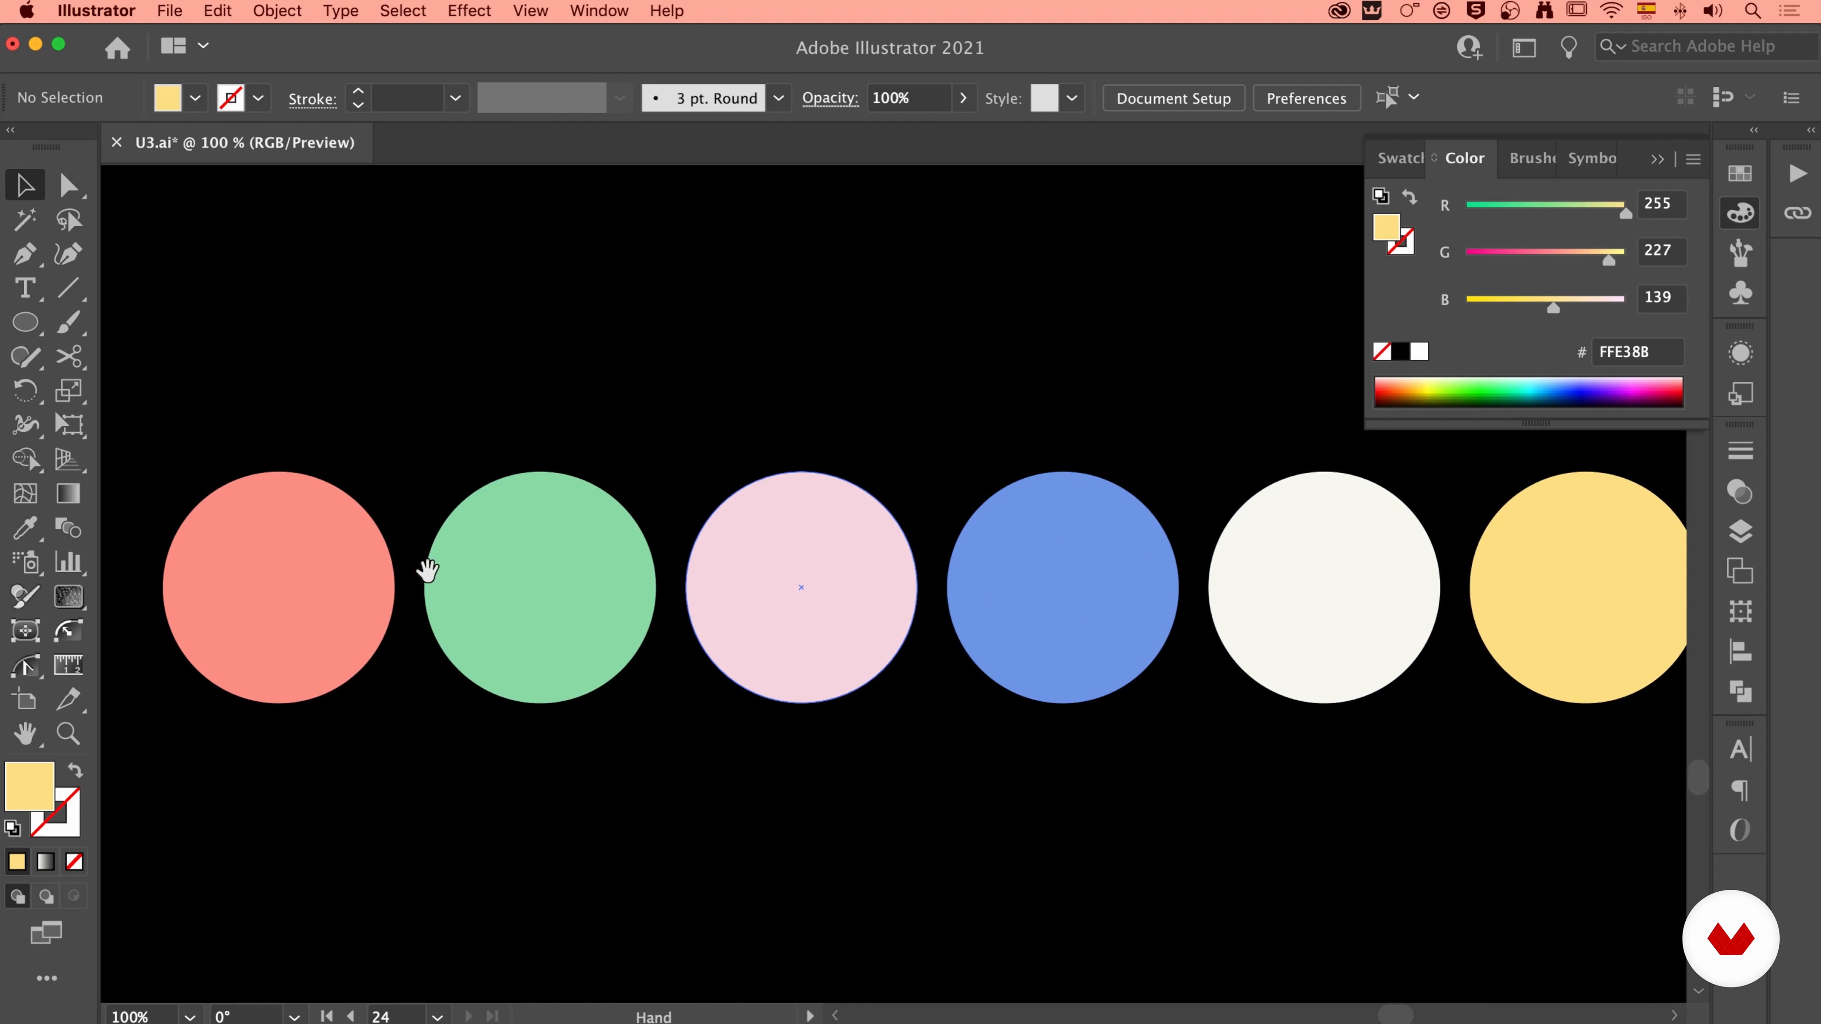This screenshot has width=1821, height=1024.
Task: Click the Opacity label link
Action: pos(830,98)
